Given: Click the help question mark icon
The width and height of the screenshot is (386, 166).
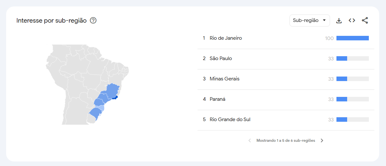Looking at the screenshot, I should point(93,21).
